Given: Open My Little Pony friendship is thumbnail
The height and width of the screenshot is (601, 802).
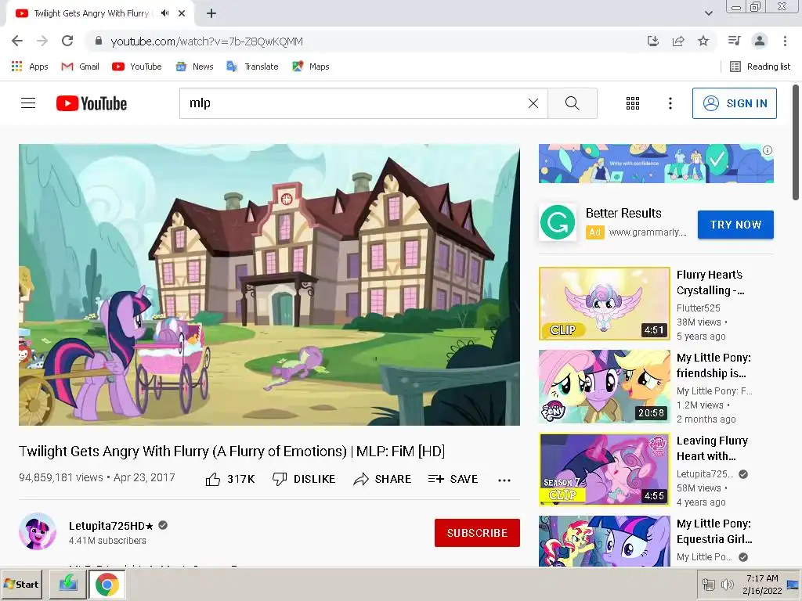Looking at the screenshot, I should tap(604, 387).
